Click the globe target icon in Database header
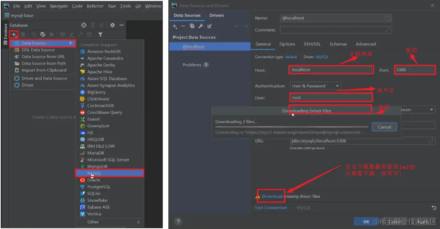Image resolution: width=440 pixels, height=229 pixels. tap(84, 25)
